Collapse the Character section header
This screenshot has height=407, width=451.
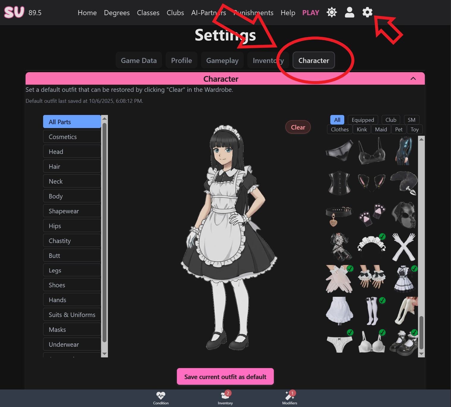tap(413, 78)
